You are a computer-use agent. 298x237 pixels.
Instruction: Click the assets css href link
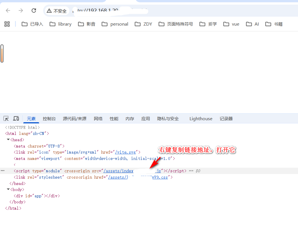pyautogui.click(x=138, y=177)
